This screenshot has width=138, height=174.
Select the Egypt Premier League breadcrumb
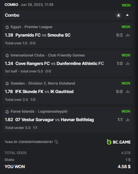tap(31, 27)
